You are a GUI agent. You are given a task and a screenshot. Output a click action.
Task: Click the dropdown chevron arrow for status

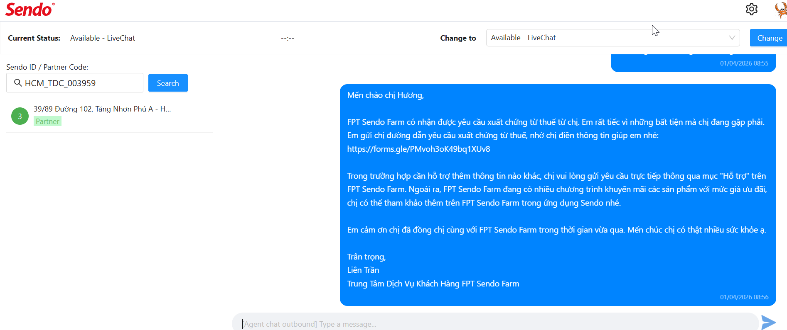coord(732,38)
